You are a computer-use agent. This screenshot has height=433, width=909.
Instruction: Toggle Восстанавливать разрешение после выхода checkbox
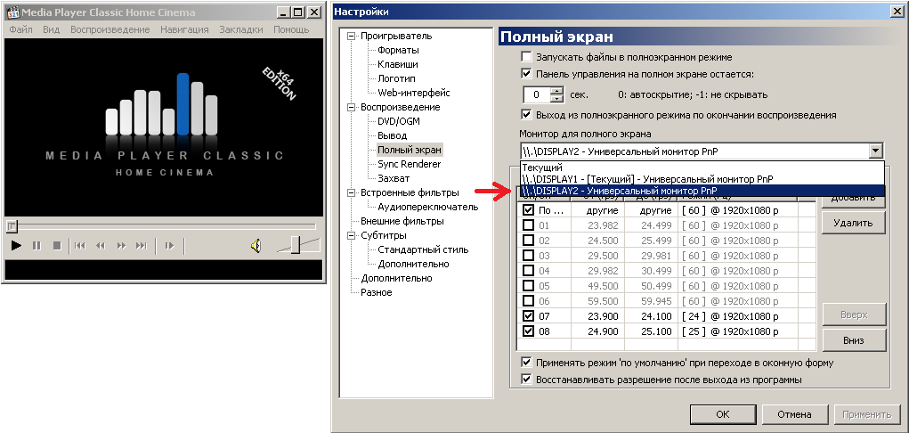526,380
